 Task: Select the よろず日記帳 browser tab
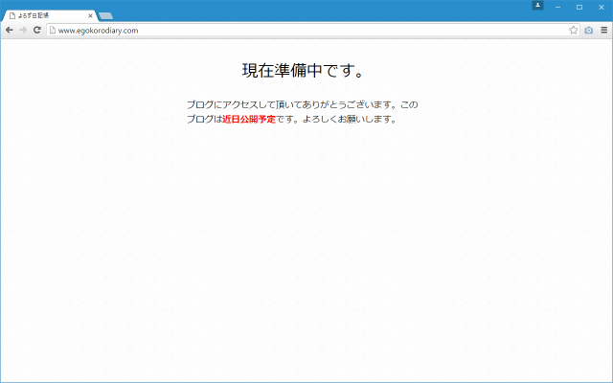(50, 16)
